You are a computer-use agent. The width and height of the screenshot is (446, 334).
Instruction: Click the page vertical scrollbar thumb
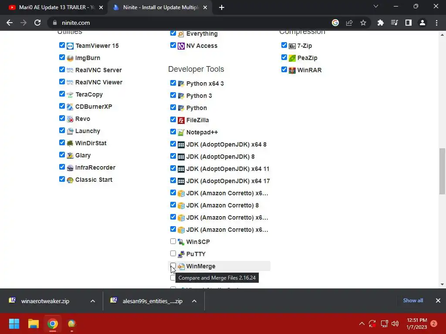pyautogui.click(x=442, y=171)
